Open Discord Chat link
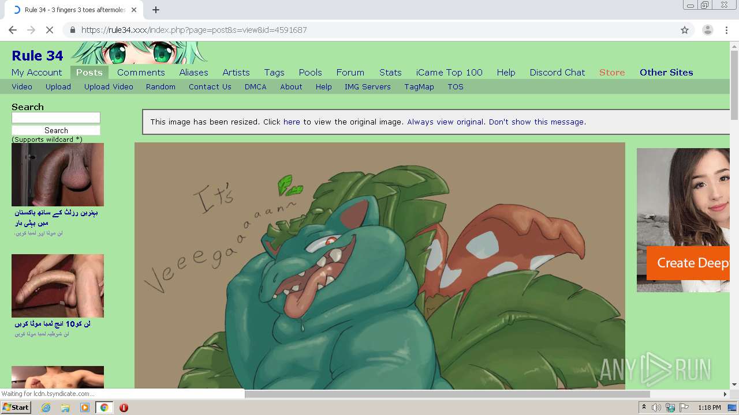Screen dimensions: 739x415 (557, 72)
